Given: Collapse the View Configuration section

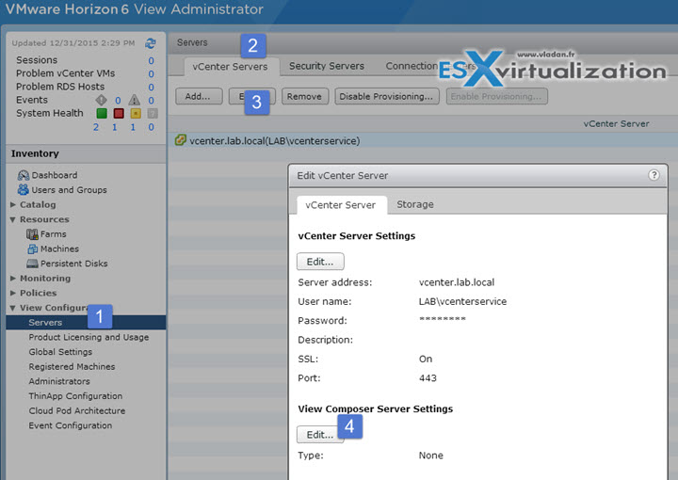Looking at the screenshot, I should [x=13, y=308].
